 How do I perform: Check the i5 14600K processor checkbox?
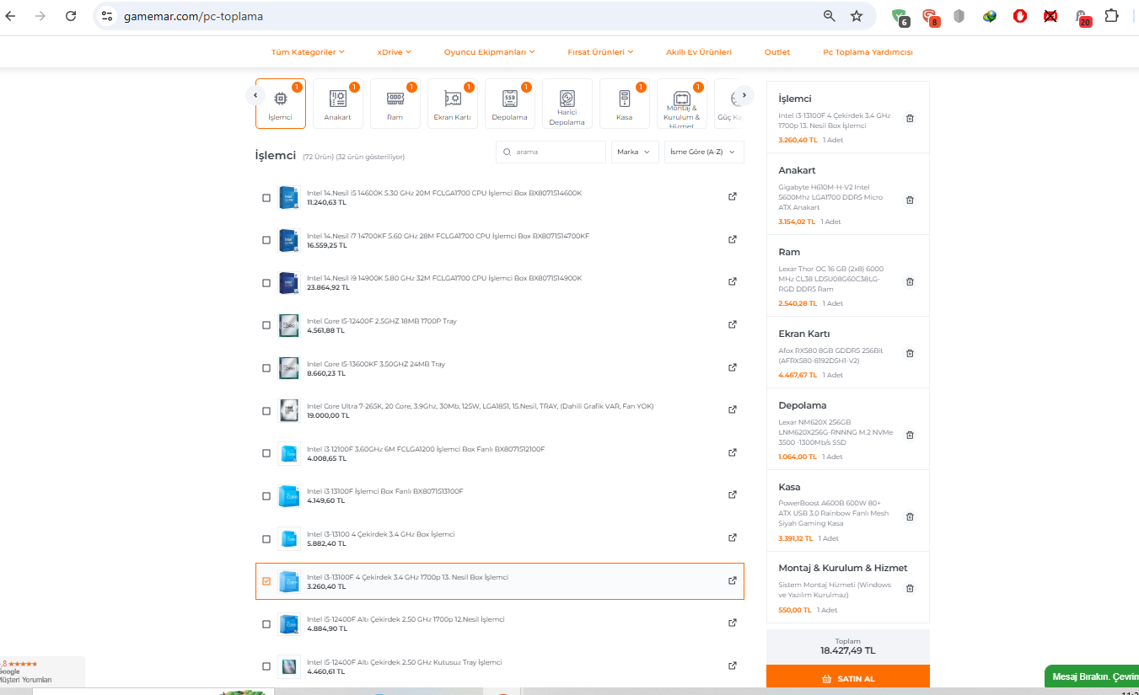pyautogui.click(x=266, y=198)
